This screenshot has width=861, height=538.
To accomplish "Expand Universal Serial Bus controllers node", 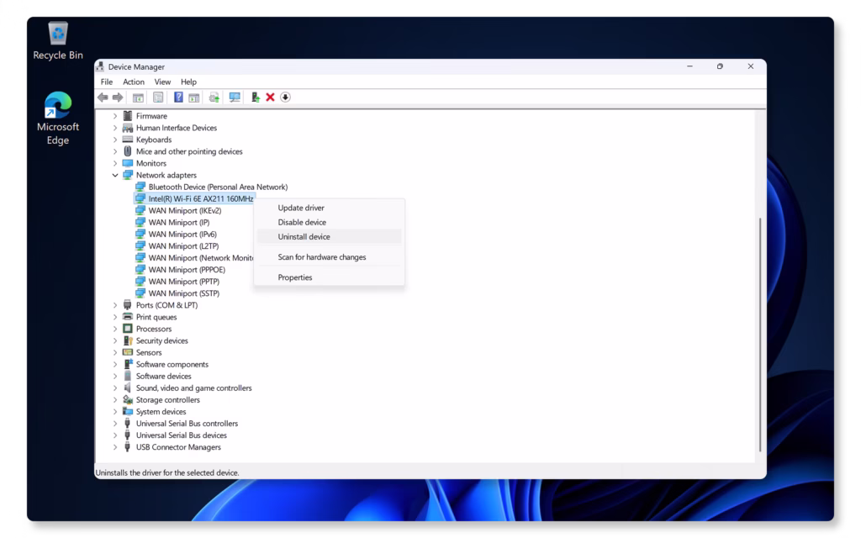I will point(114,424).
